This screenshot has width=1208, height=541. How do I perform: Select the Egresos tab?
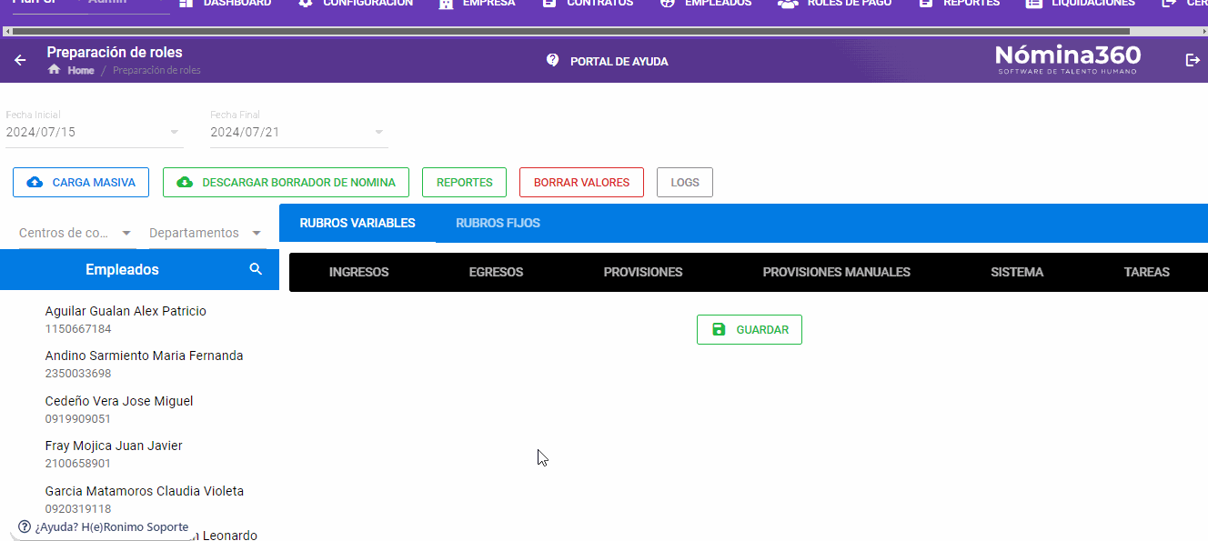[496, 272]
